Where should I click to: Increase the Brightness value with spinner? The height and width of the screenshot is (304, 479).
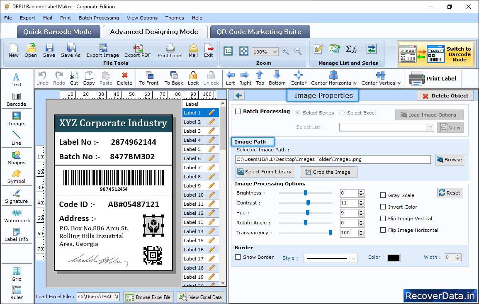[x=361, y=191]
